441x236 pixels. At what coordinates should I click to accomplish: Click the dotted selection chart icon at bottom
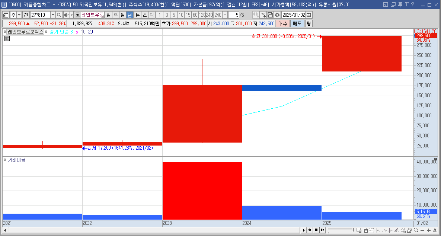[x=371, y=230]
